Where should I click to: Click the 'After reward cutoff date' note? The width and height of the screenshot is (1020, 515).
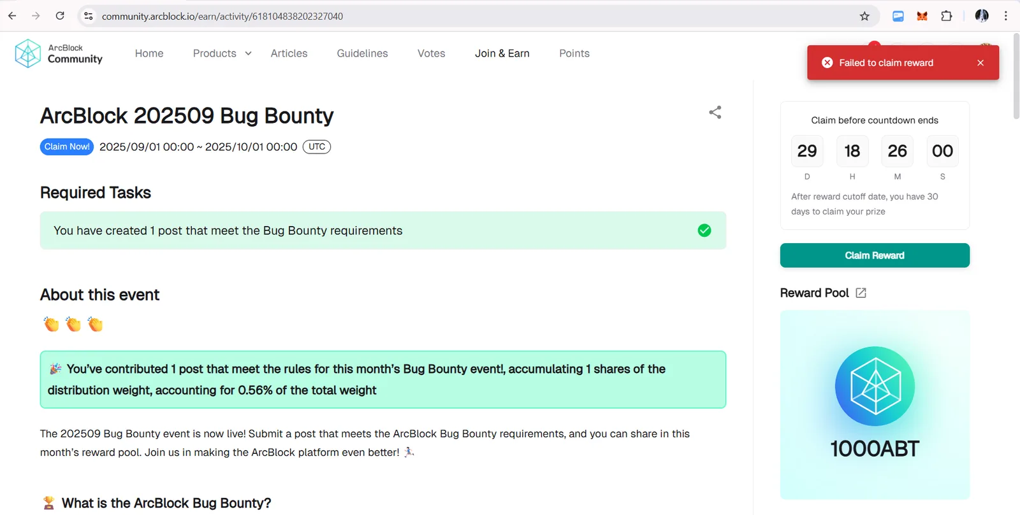click(x=865, y=204)
